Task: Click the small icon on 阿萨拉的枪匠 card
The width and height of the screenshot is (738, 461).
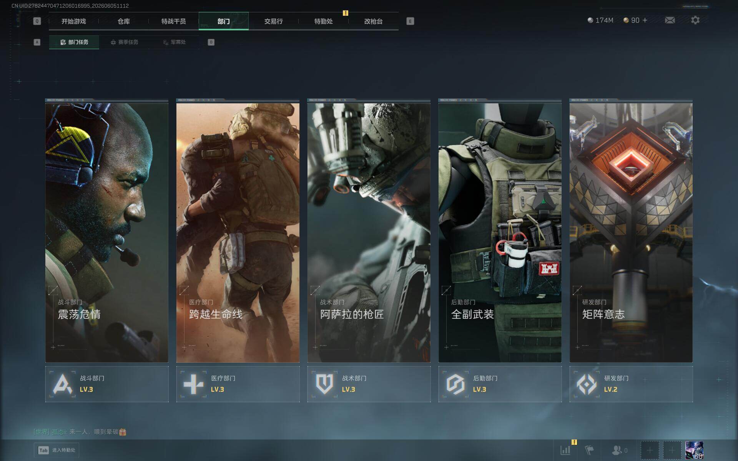Action: (315, 290)
